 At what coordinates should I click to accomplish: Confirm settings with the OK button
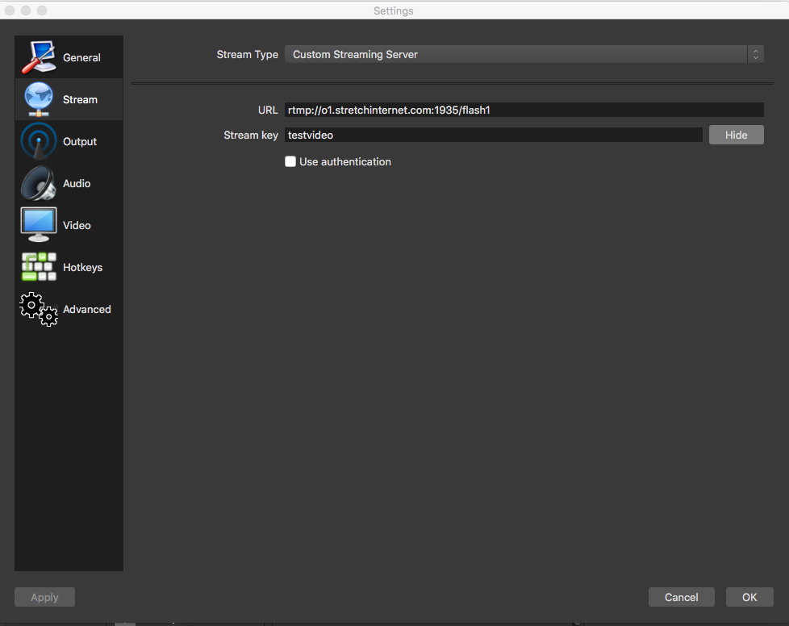(749, 597)
